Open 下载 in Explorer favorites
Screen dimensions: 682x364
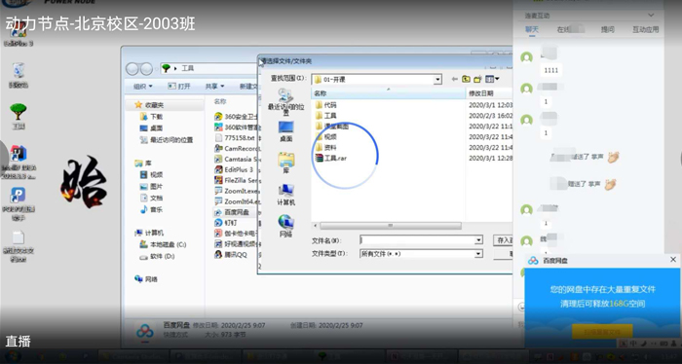pos(151,117)
